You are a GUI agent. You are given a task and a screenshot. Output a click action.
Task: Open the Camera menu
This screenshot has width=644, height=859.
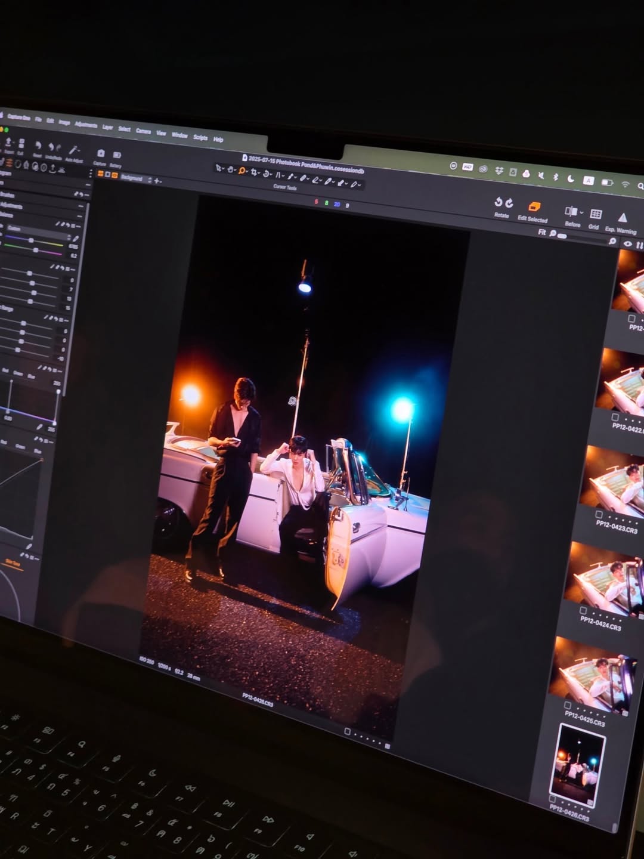(143, 131)
